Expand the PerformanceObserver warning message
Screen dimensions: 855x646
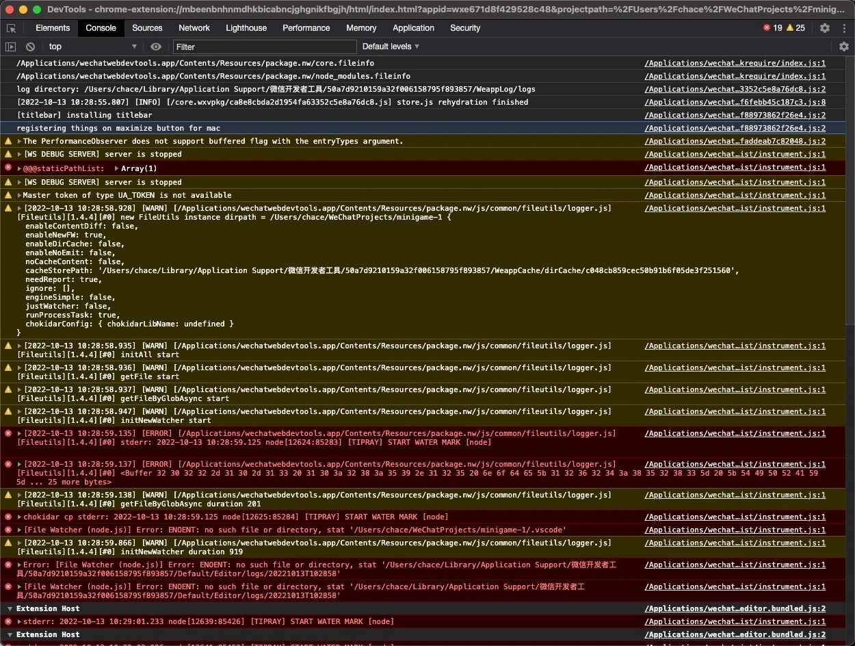pos(20,142)
